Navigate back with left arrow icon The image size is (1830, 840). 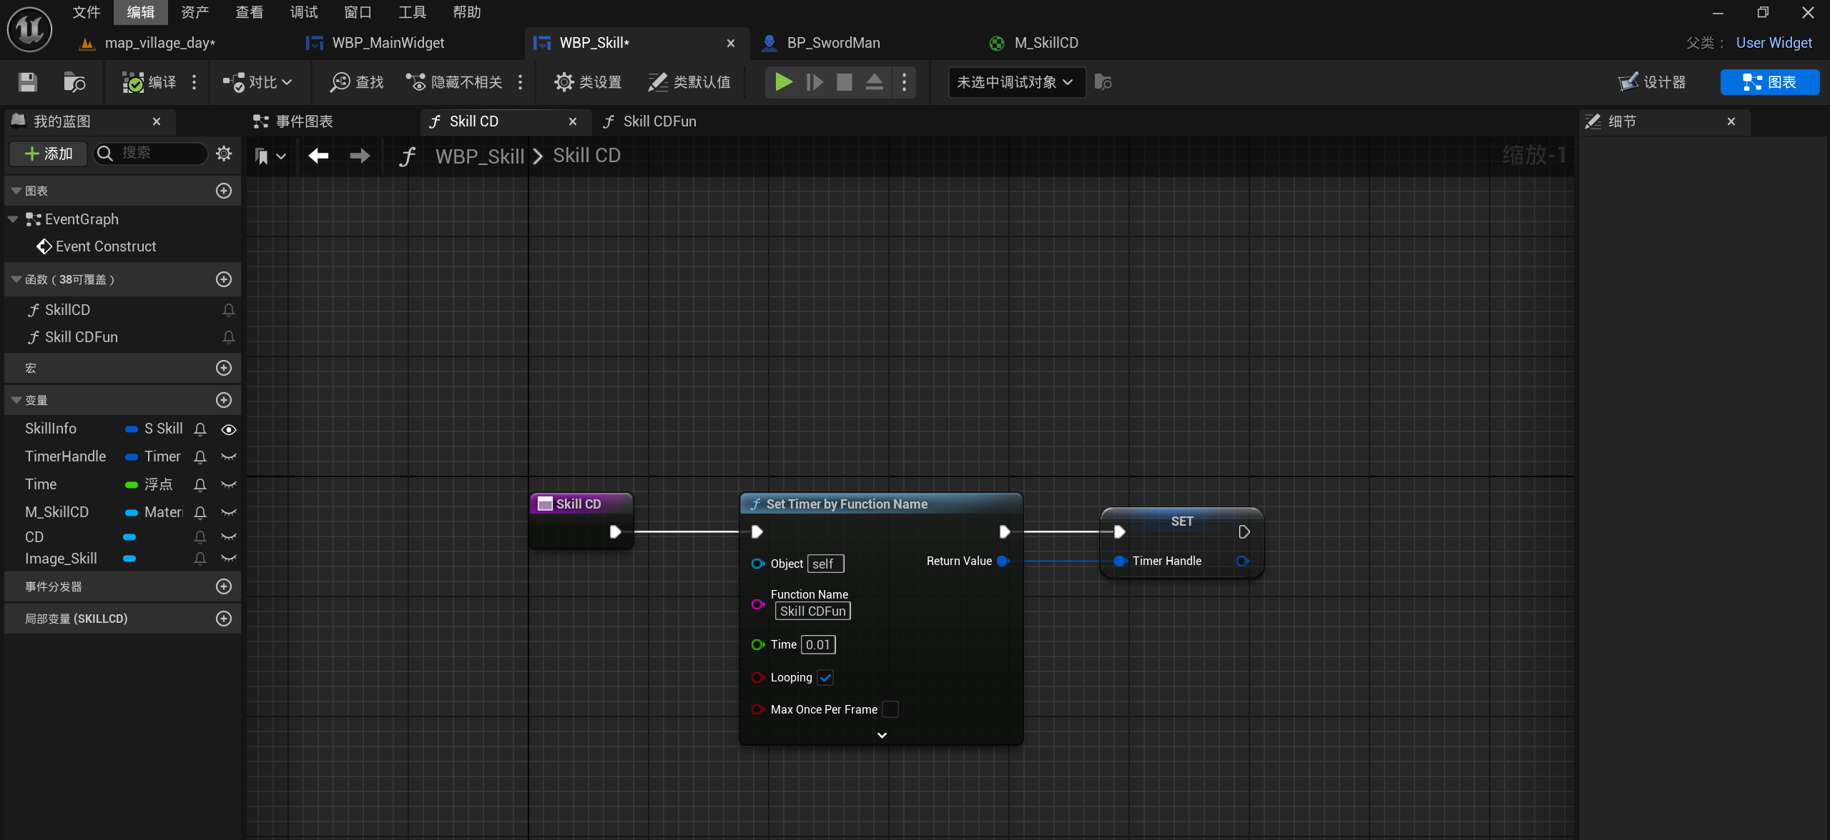pos(319,156)
